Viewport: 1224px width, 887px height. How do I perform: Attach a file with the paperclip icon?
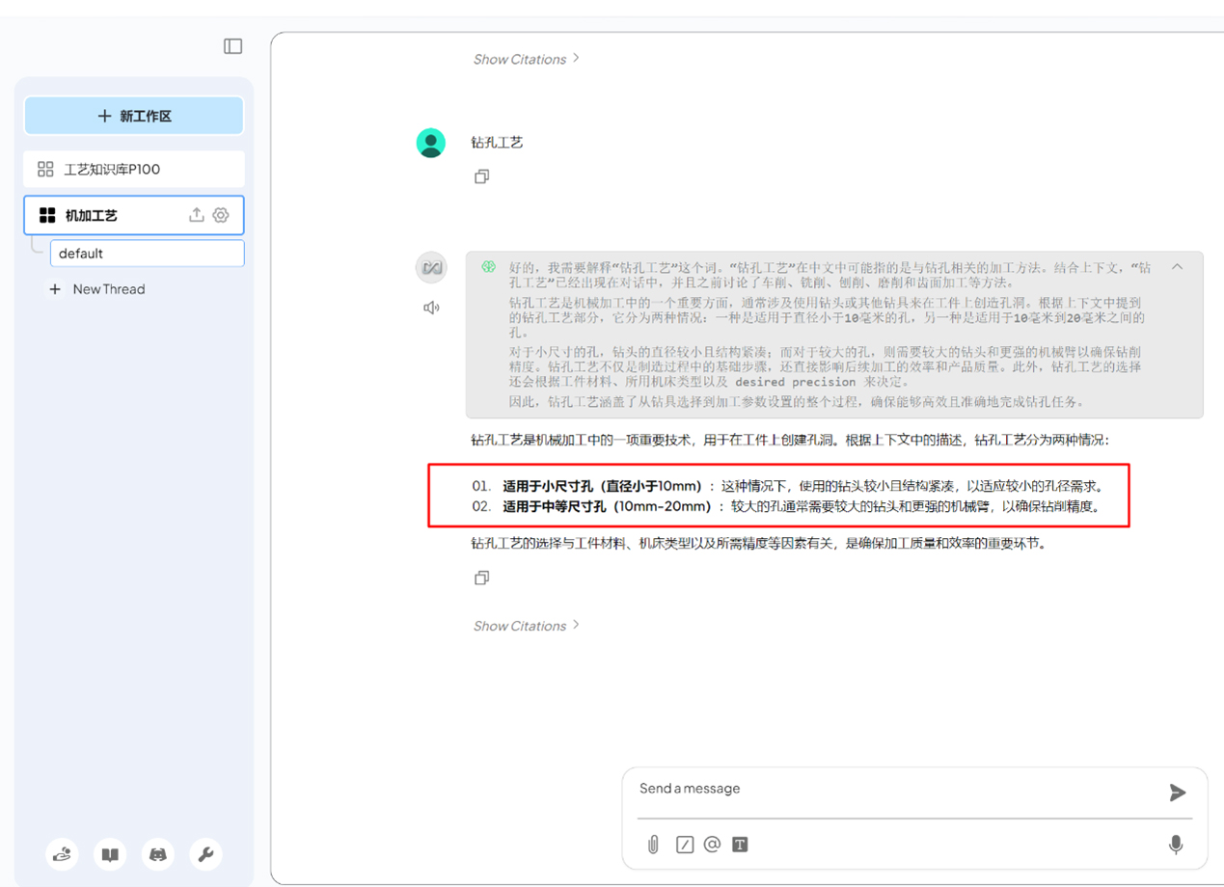click(653, 845)
